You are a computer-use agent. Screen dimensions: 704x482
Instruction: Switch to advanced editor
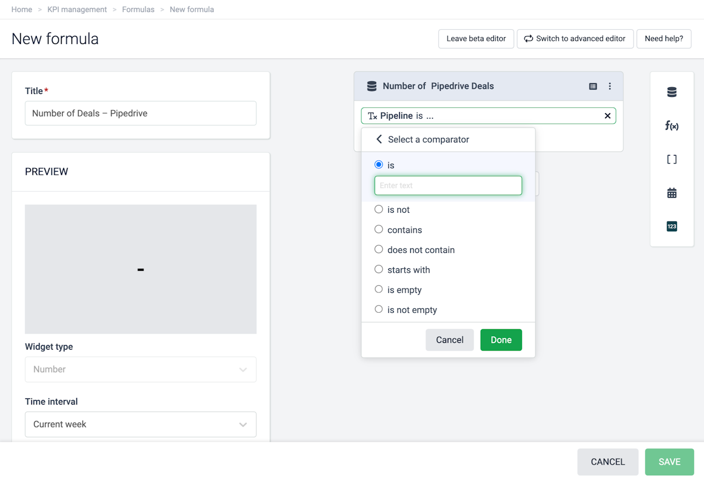(575, 38)
